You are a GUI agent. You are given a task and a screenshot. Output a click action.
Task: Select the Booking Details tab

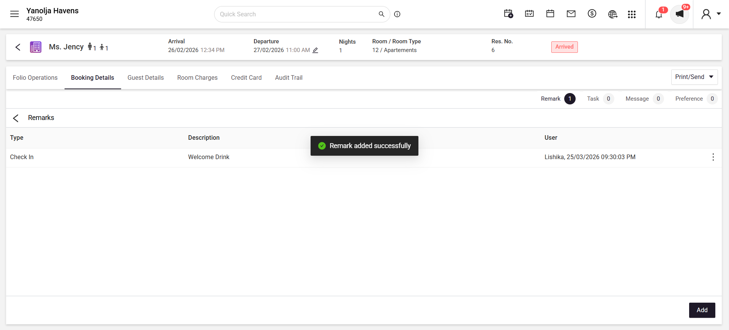[x=93, y=77]
